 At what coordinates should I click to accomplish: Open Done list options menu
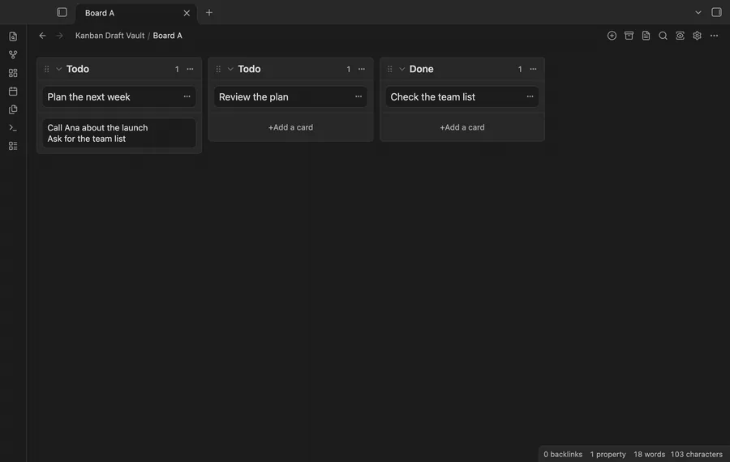[533, 69]
